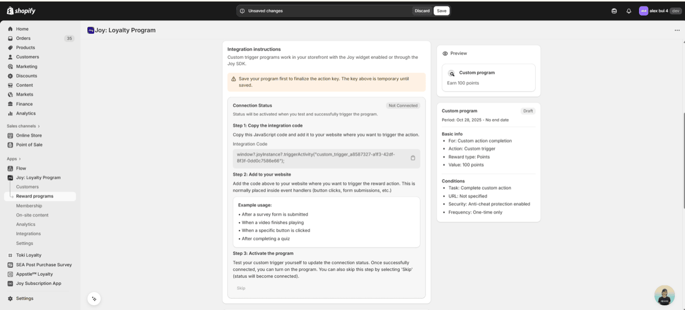685x310 pixels.
Task: Click the page vertical scrollbar
Action: (x=683, y=160)
